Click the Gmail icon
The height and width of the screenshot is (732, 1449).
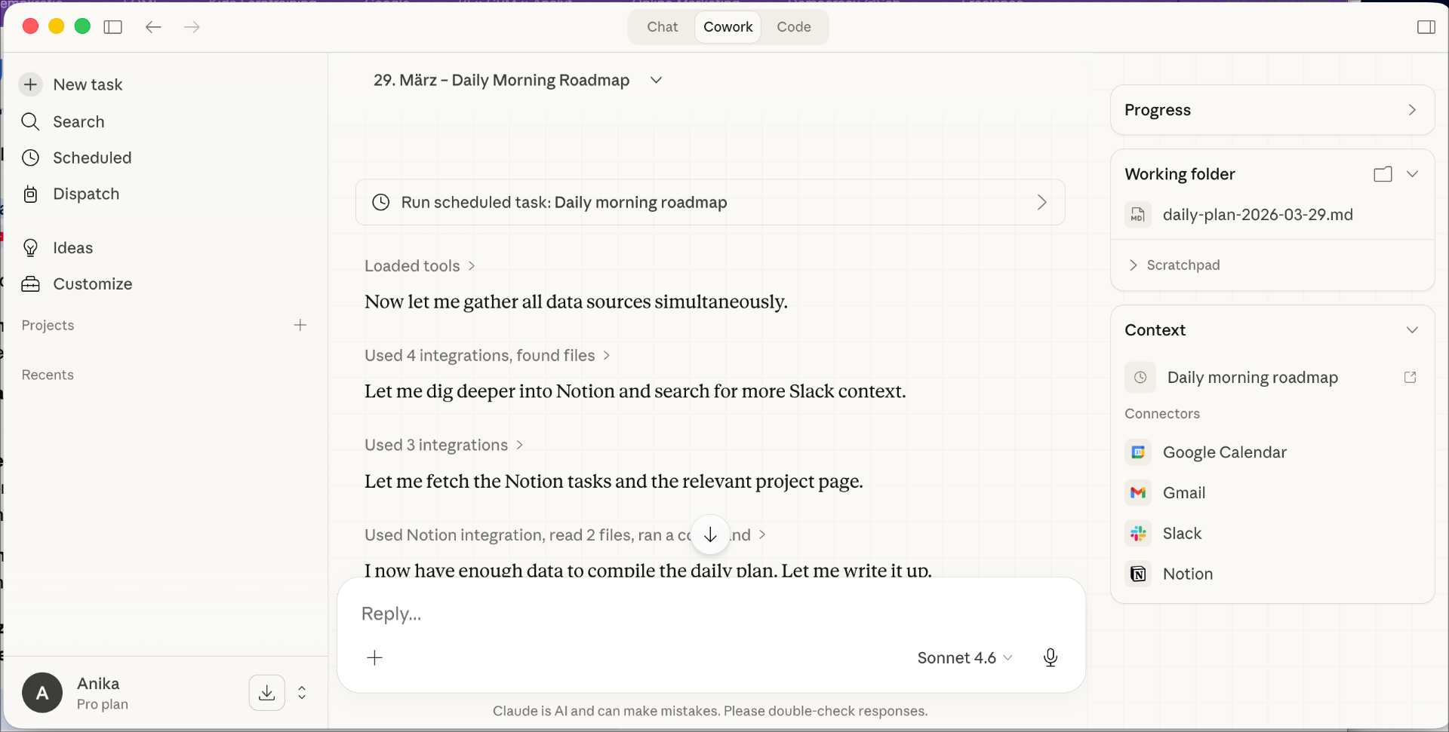(1138, 493)
